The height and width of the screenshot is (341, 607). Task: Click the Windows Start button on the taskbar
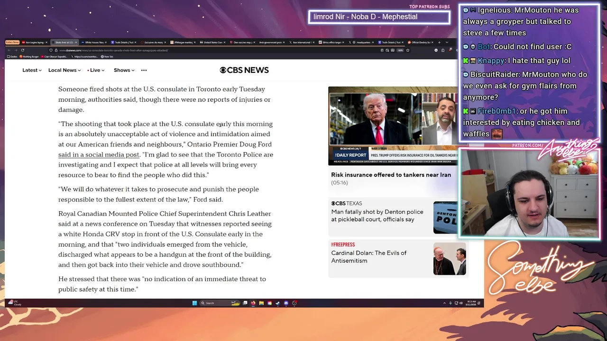click(194, 303)
